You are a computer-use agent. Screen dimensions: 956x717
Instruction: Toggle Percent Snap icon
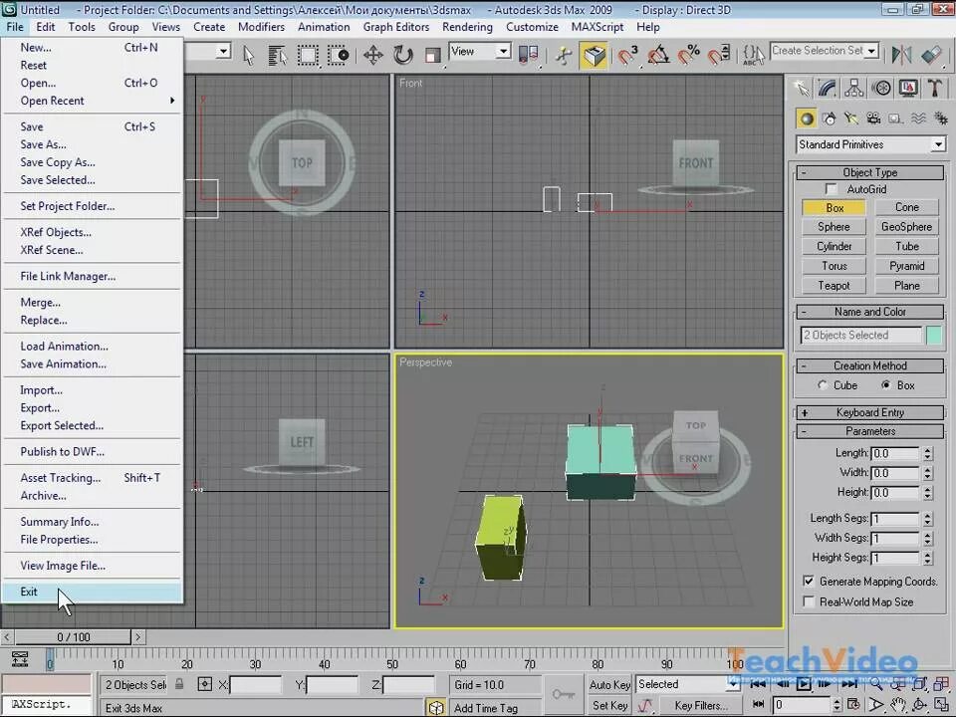click(689, 56)
